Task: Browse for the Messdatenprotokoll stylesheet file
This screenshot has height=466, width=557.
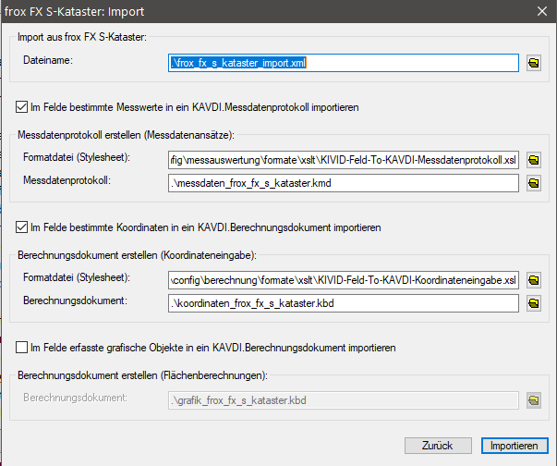Action: coord(534,159)
